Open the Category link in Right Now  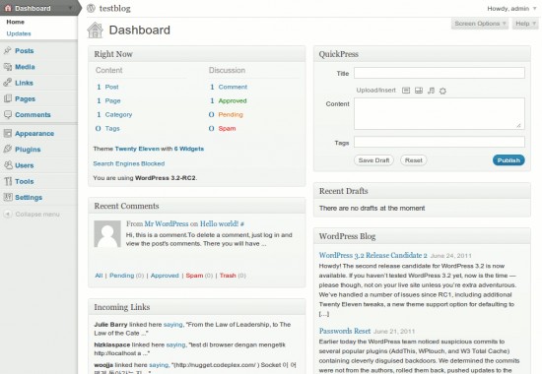pyautogui.click(x=118, y=114)
